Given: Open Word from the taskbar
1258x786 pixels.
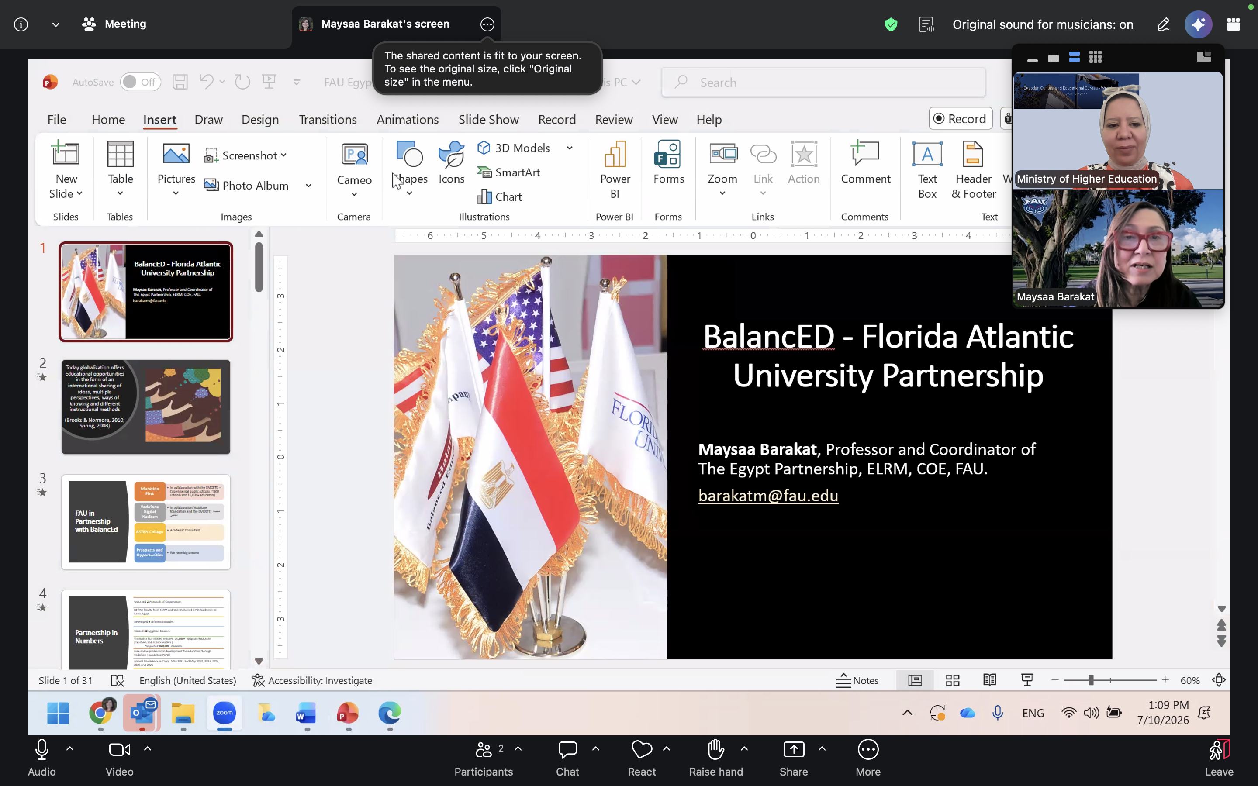Looking at the screenshot, I should pyautogui.click(x=306, y=713).
